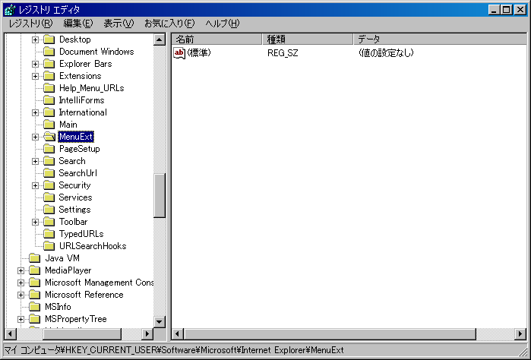
Task: Click the 種類 column header
Action: pos(308,39)
